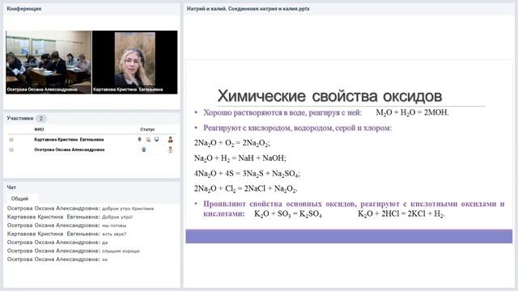Image resolution: width=518 pixels, height=291 pixels.
Task: Click slide equation 2Na2O + O2 = 2Na2O2
Action: coord(232,143)
